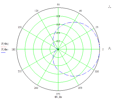Select the red dotted trace legend sample

click(x=4, y=47)
